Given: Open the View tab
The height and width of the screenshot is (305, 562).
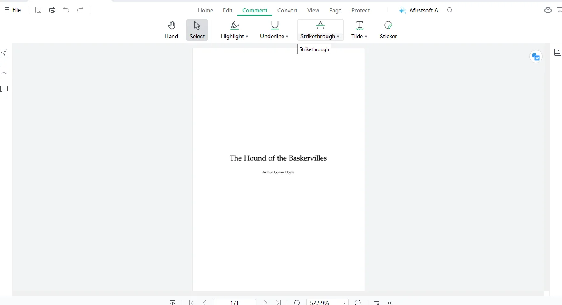Looking at the screenshot, I should (x=313, y=10).
